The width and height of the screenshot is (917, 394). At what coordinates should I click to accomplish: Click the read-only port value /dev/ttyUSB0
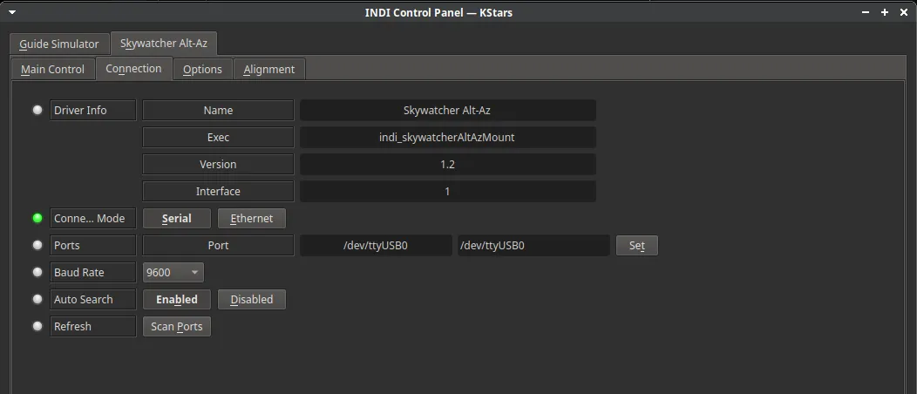tap(376, 246)
